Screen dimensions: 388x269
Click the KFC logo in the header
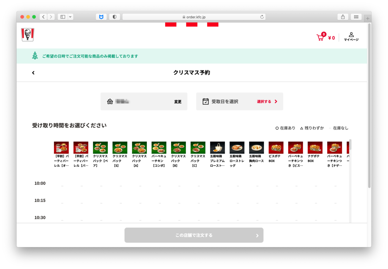point(27,35)
